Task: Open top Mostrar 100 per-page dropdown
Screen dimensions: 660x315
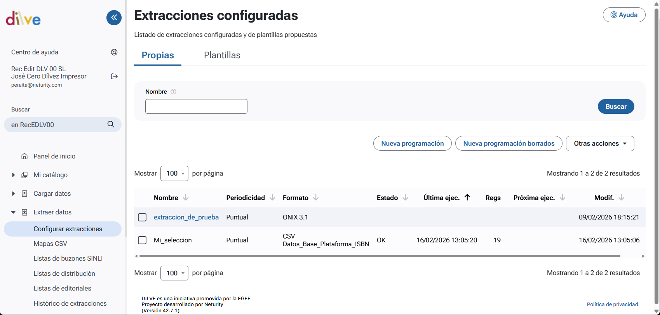Action: [x=174, y=173]
